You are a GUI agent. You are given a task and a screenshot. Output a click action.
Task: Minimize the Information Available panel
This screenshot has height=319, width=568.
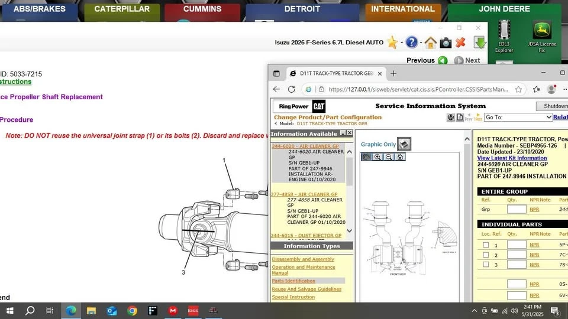[x=343, y=134]
